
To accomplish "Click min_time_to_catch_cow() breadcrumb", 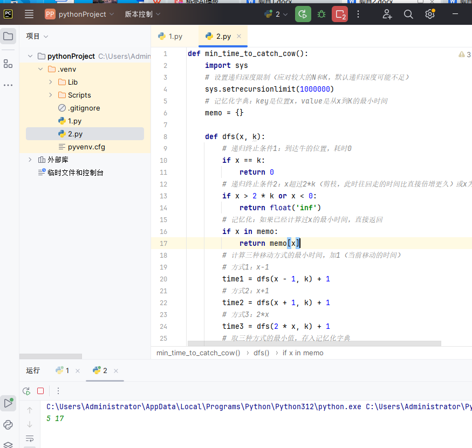I will pos(199,353).
